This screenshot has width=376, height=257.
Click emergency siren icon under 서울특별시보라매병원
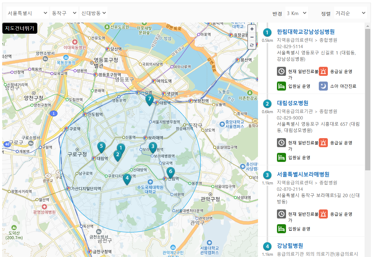pos(323,214)
